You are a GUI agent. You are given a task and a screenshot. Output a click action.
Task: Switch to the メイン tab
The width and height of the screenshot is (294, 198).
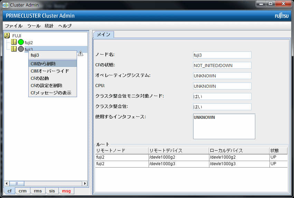[x=104, y=35]
